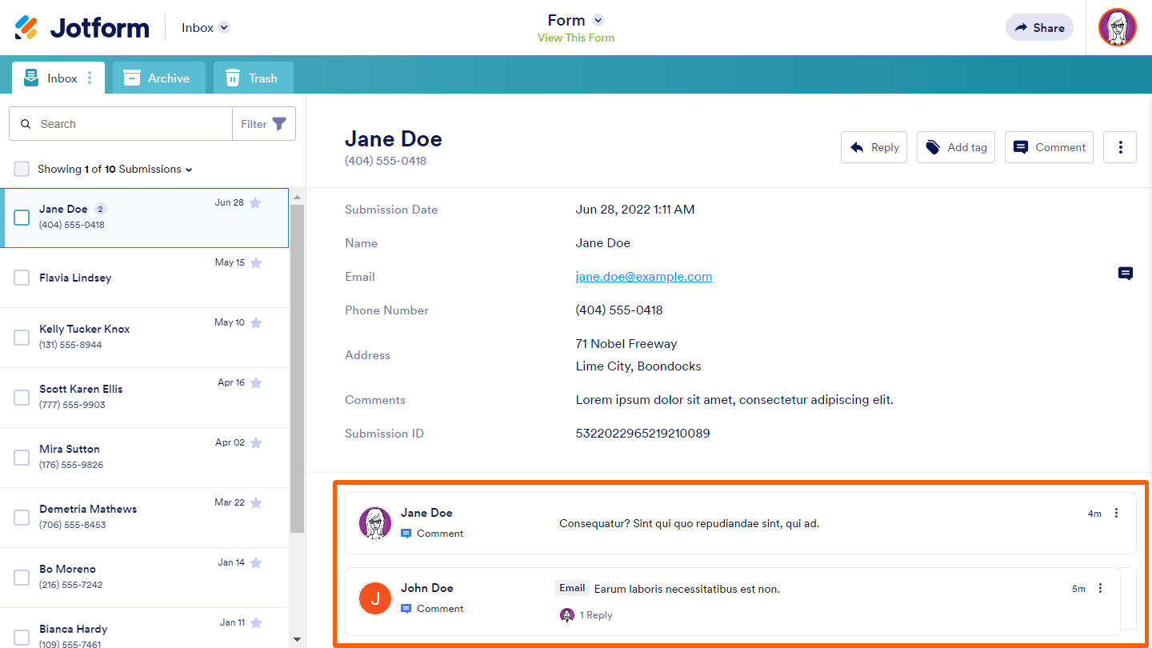
Task: Open the three-dot menu beside Comment button
Action: point(1120,147)
